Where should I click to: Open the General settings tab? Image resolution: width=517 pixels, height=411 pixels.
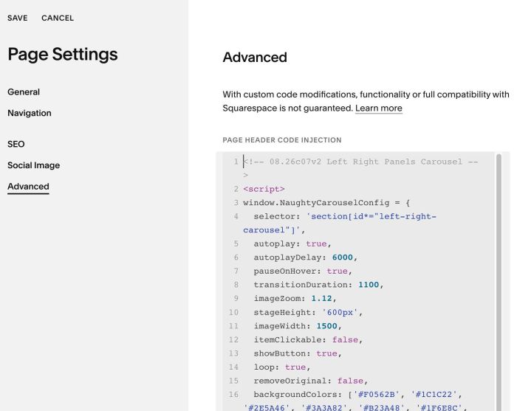(24, 92)
